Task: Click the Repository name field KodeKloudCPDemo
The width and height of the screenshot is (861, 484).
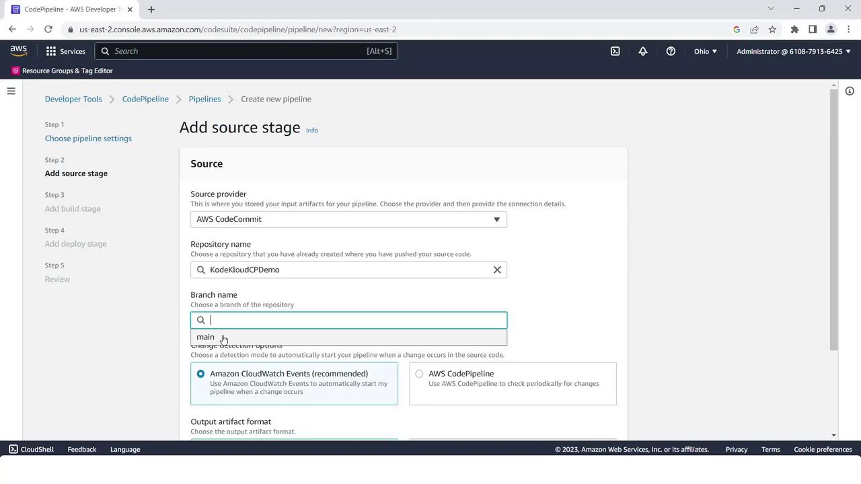Action: pyautogui.click(x=348, y=270)
